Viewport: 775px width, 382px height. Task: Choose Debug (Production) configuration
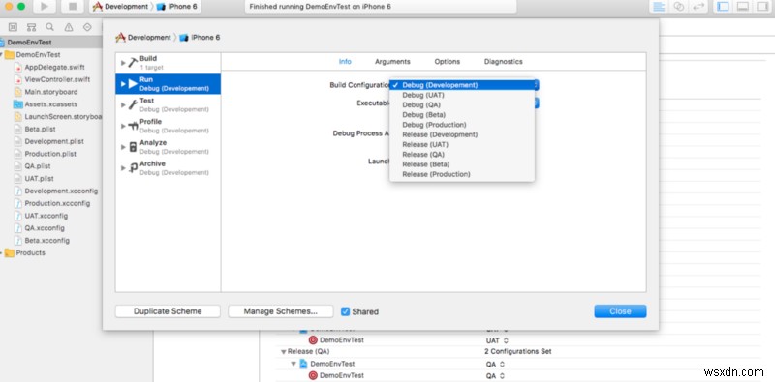pos(462,125)
